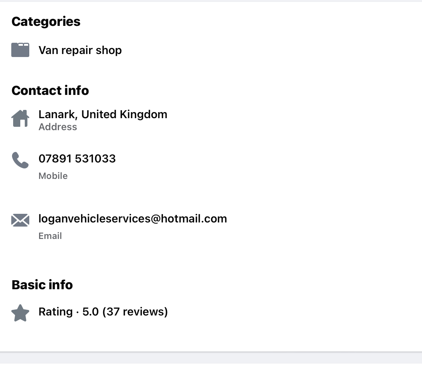The image size is (422, 380).
Task: Click the Van repair shop category icon
Action: [x=20, y=50]
